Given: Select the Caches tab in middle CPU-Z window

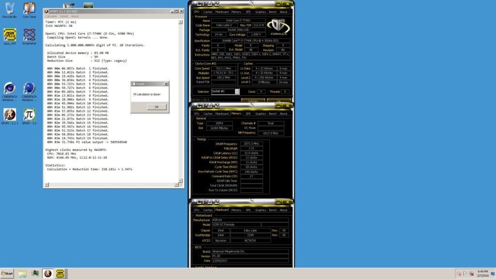Looking at the screenshot, I should [208, 113].
